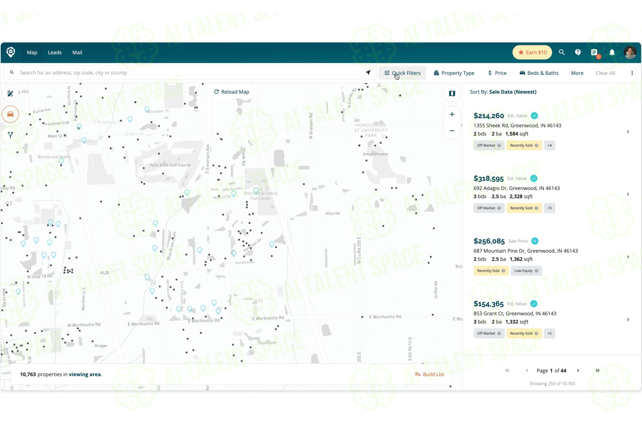The height and width of the screenshot is (428, 642).
Task: Open the help question mark icon
Action: click(578, 52)
